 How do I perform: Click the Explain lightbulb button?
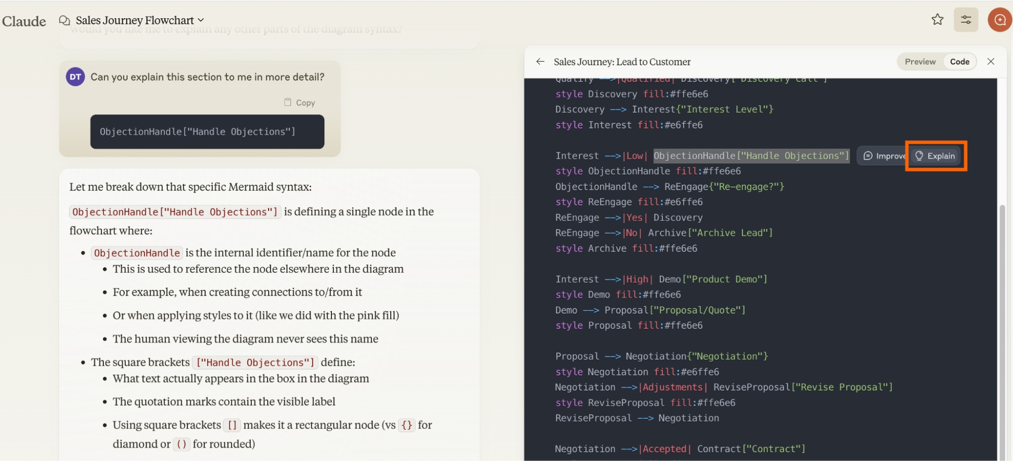(935, 156)
